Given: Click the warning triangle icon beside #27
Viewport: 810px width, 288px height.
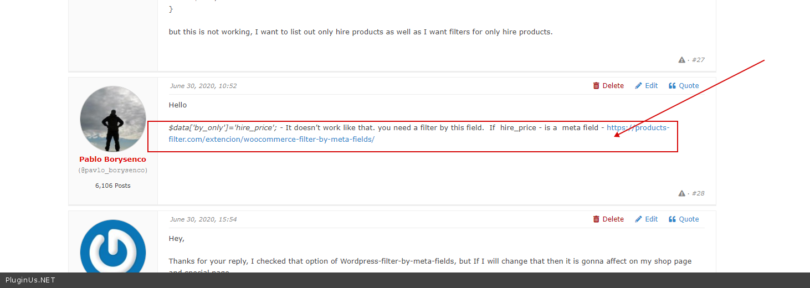Looking at the screenshot, I should point(681,60).
